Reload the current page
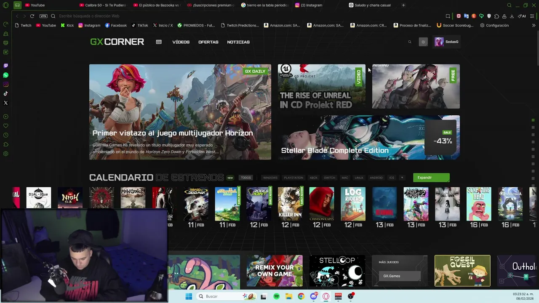The width and height of the screenshot is (539, 303). pyautogui.click(x=32, y=16)
